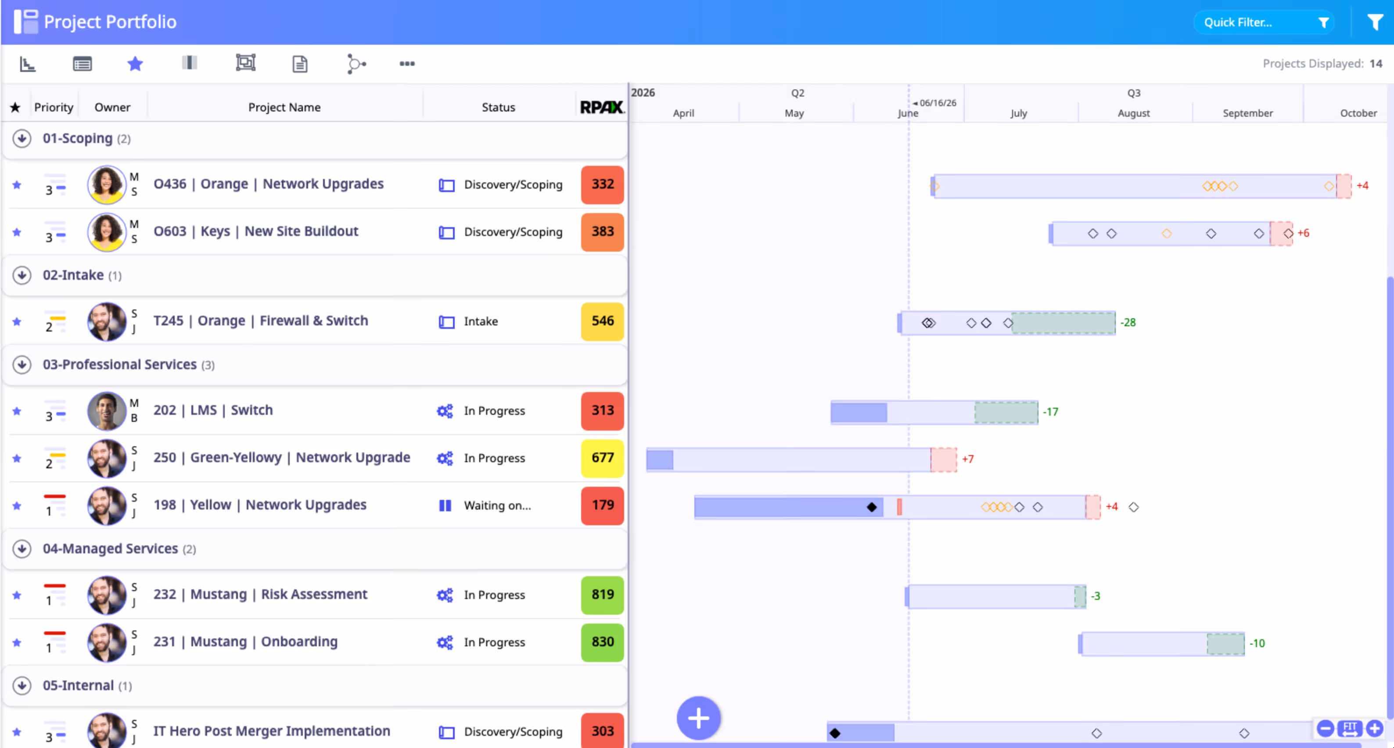Toggle favorite star for IT Hero Post Merger
1394x748 pixels.
pyautogui.click(x=17, y=732)
